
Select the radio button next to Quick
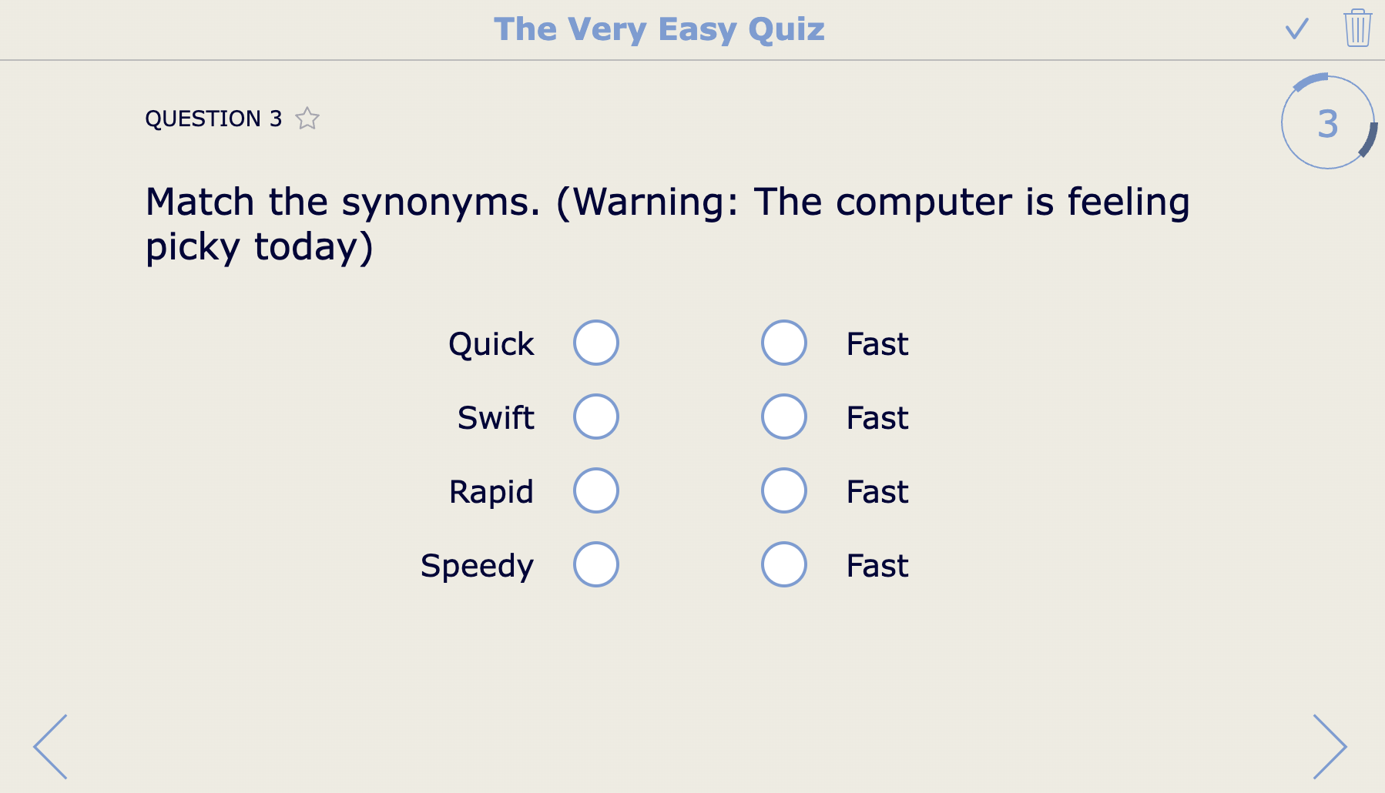click(596, 343)
